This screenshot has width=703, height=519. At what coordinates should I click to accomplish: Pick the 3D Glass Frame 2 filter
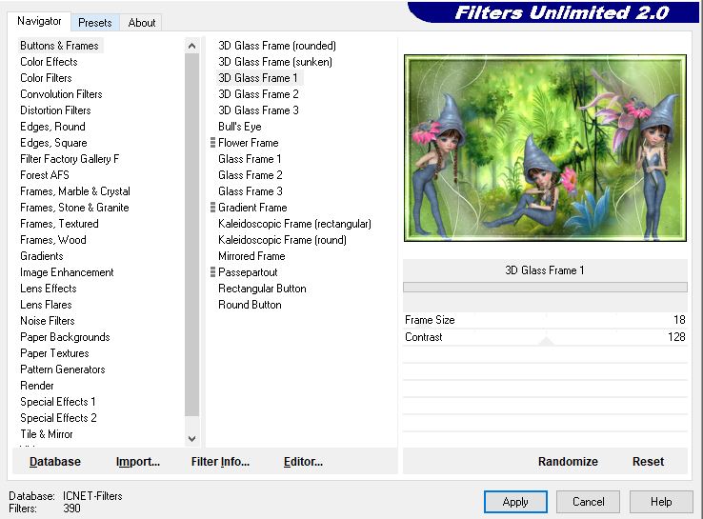pyautogui.click(x=258, y=93)
